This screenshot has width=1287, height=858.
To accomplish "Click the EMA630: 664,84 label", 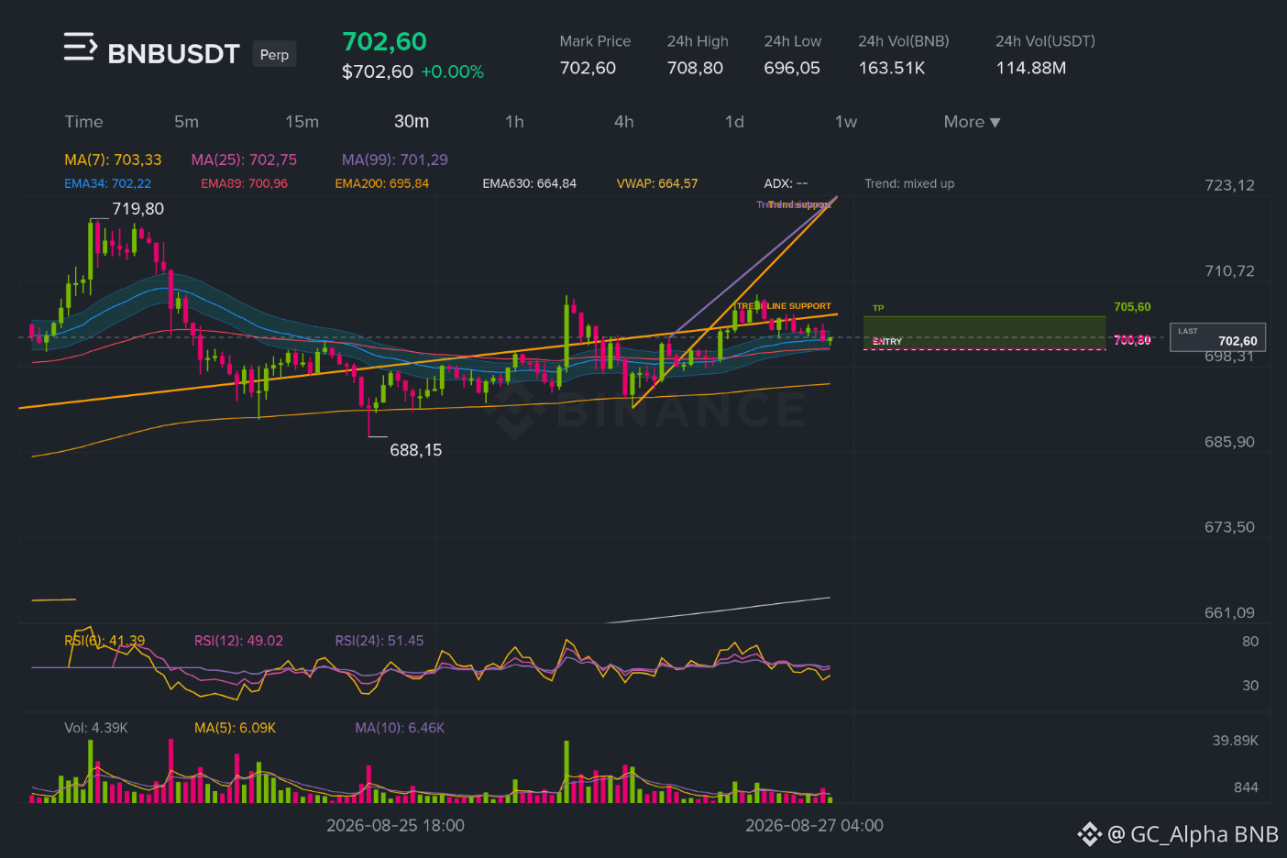I will pos(530,183).
